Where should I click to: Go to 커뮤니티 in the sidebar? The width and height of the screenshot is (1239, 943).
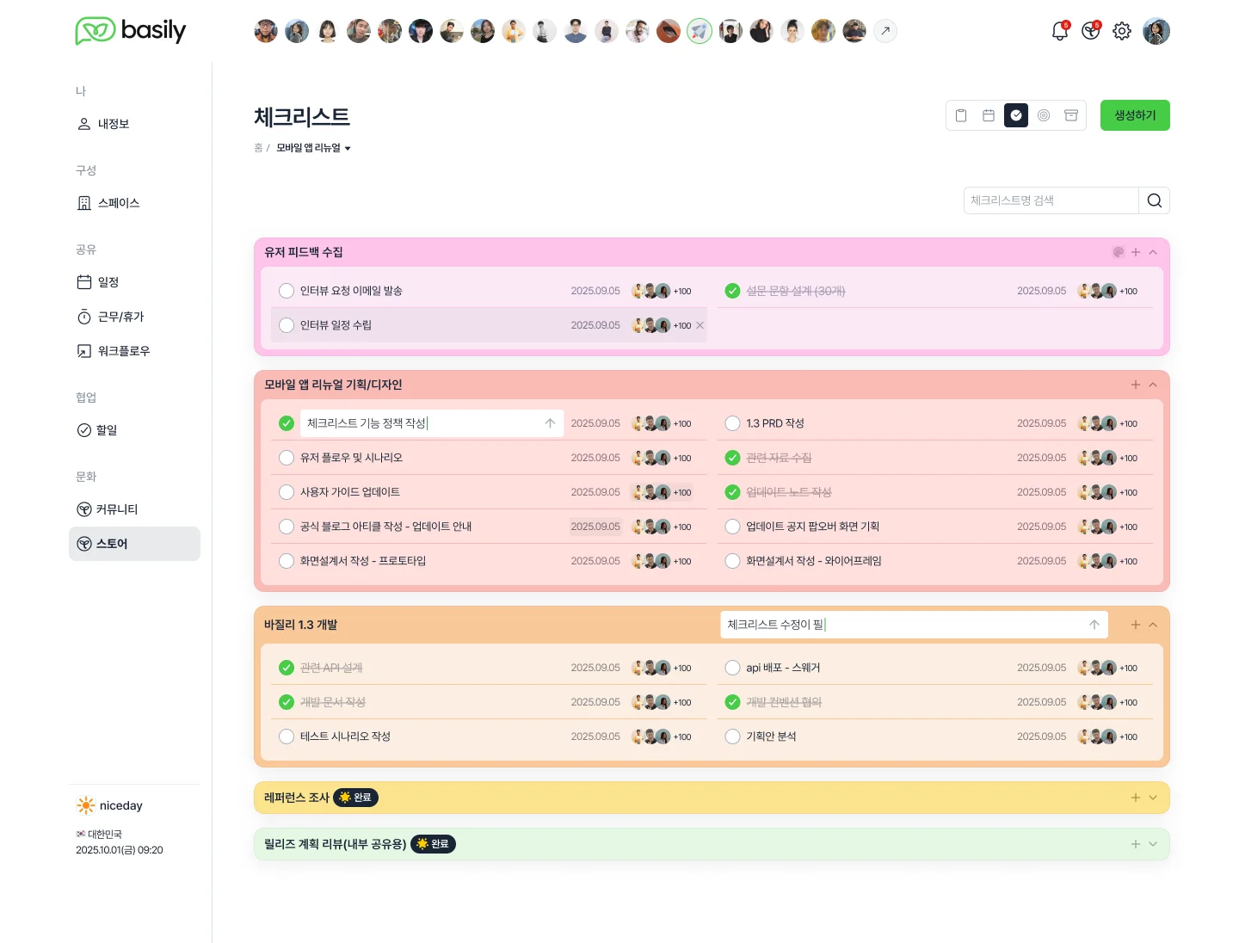pyautogui.click(x=116, y=509)
